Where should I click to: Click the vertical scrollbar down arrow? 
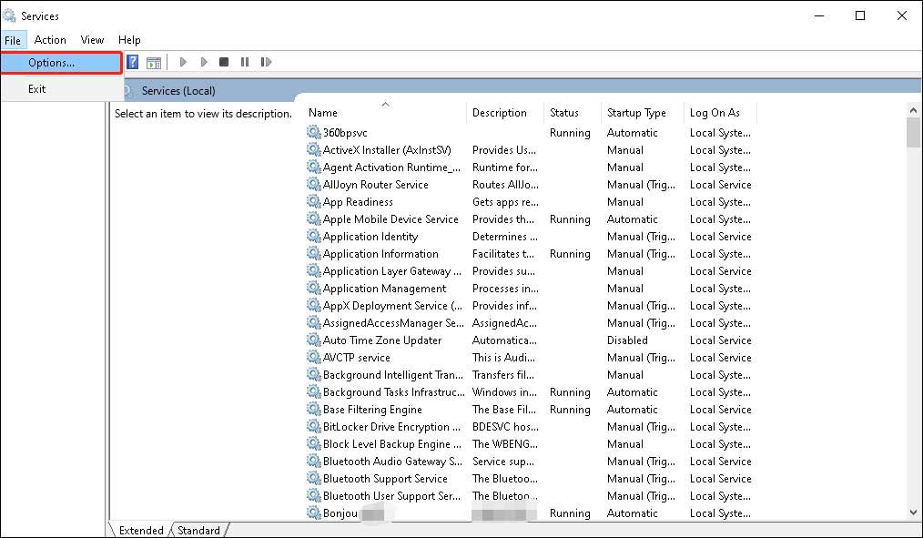(913, 512)
